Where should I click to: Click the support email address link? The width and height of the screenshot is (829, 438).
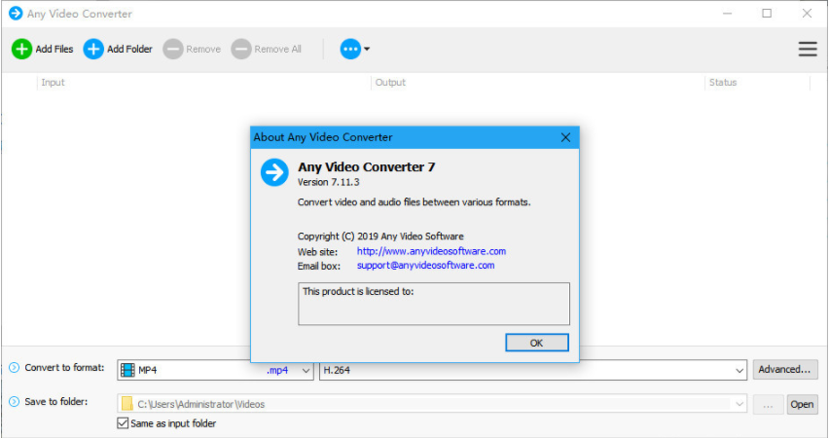(425, 266)
